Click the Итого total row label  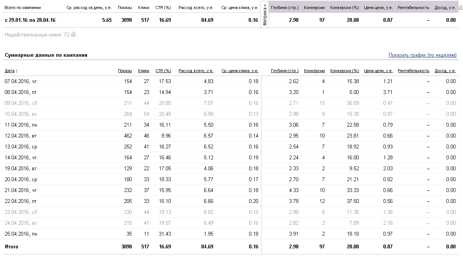tap(11, 246)
